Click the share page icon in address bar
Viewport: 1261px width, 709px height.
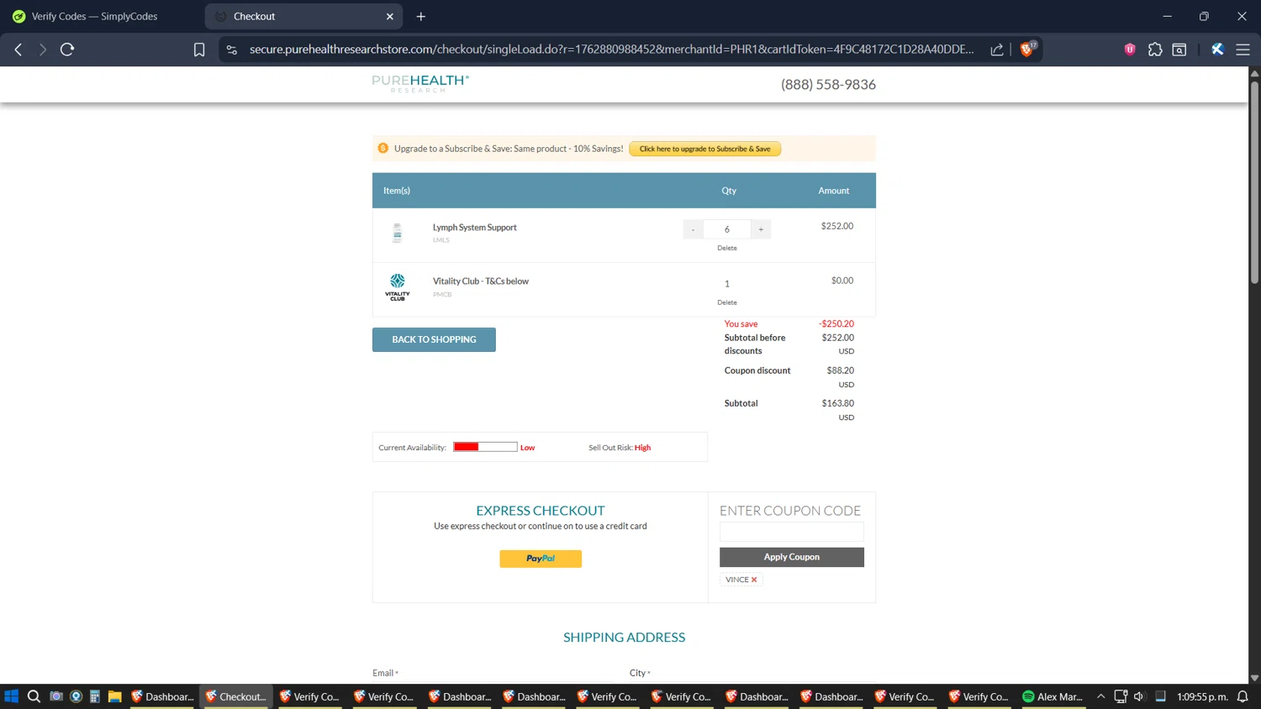(x=997, y=50)
